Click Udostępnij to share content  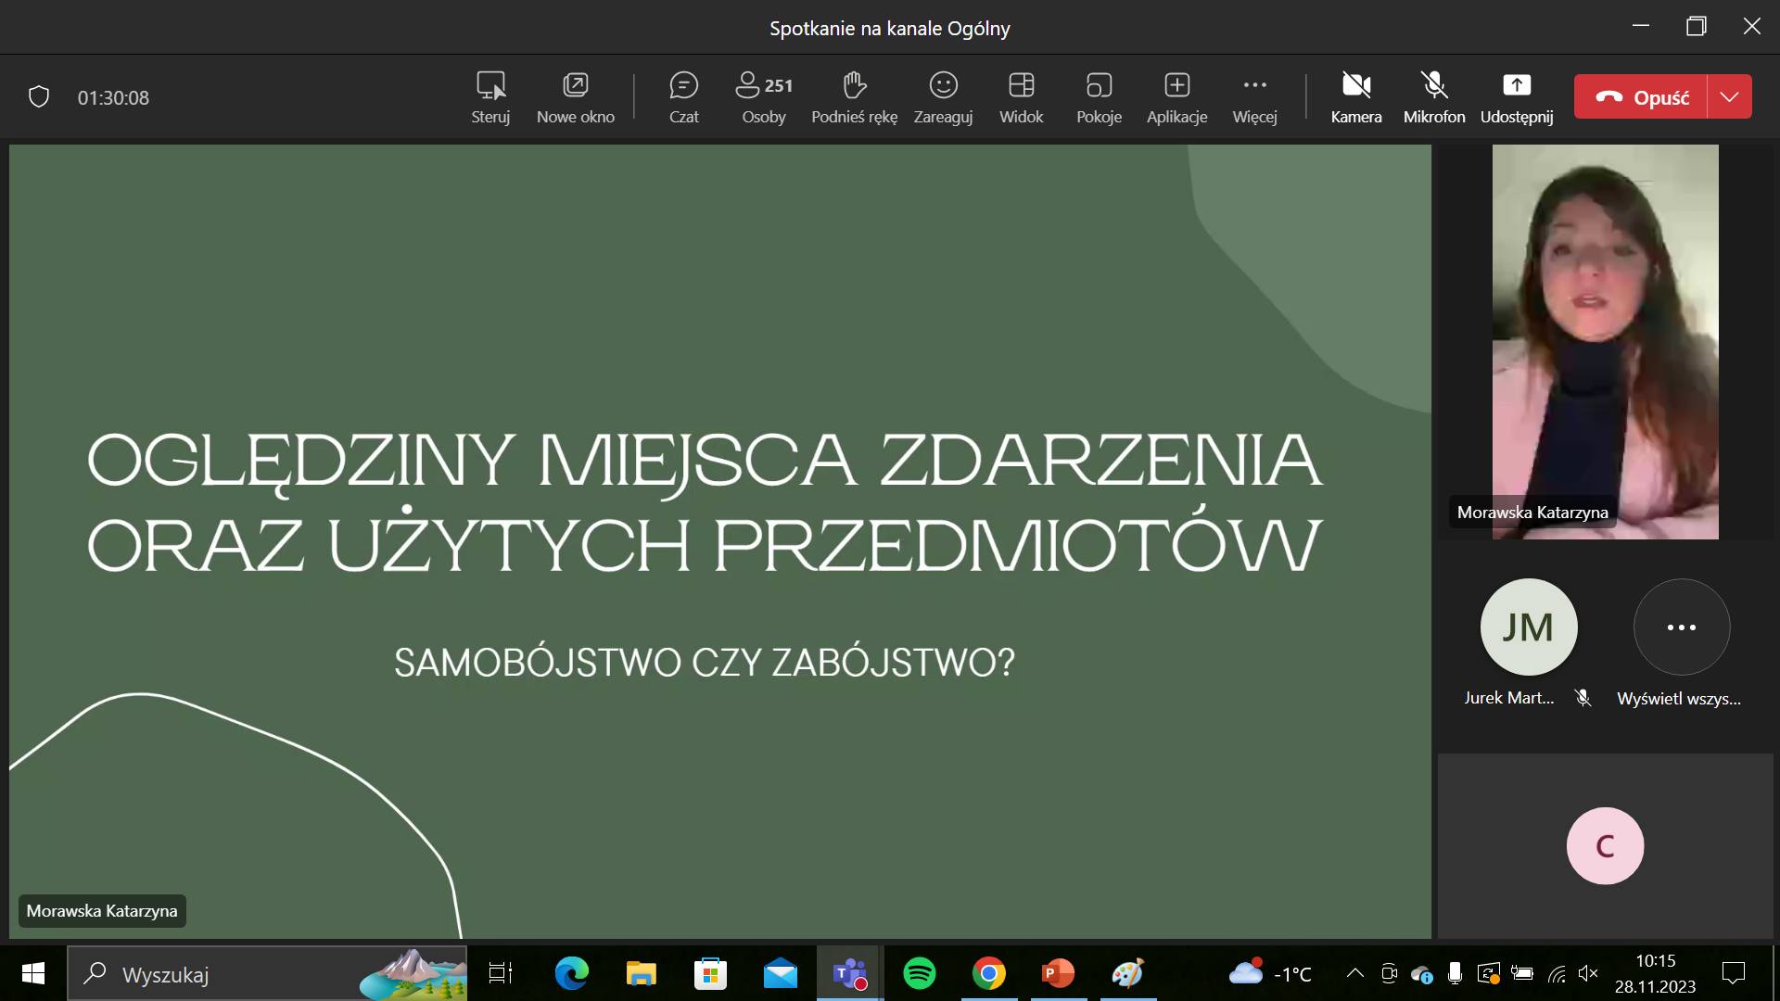coord(1516,96)
